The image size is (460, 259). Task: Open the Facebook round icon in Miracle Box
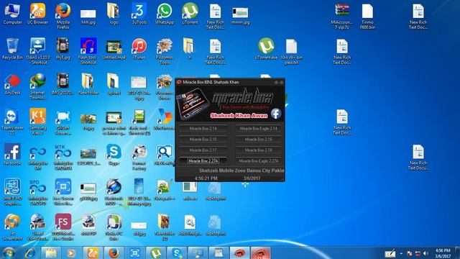point(276,114)
